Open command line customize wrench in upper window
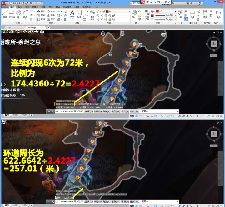This screenshot has height=207, width=225. (53, 111)
